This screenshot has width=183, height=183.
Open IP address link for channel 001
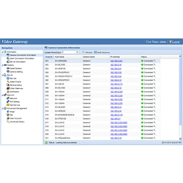click(x=116, y=61)
